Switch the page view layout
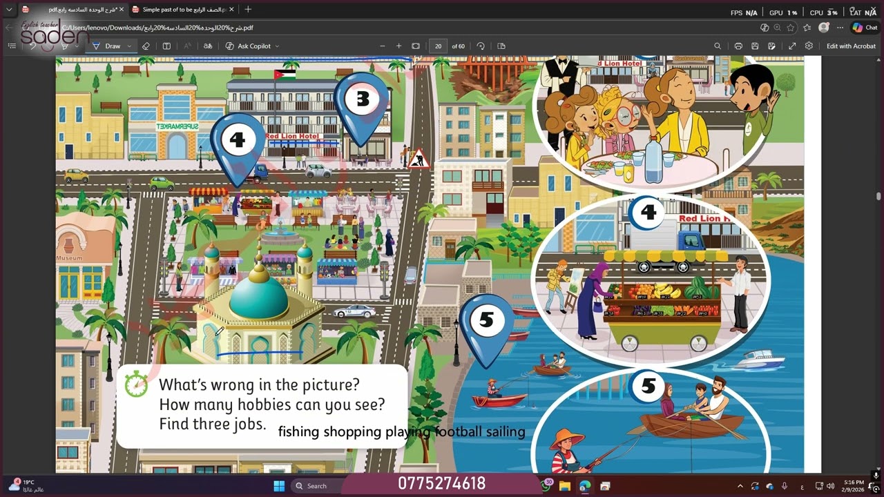 coord(501,46)
